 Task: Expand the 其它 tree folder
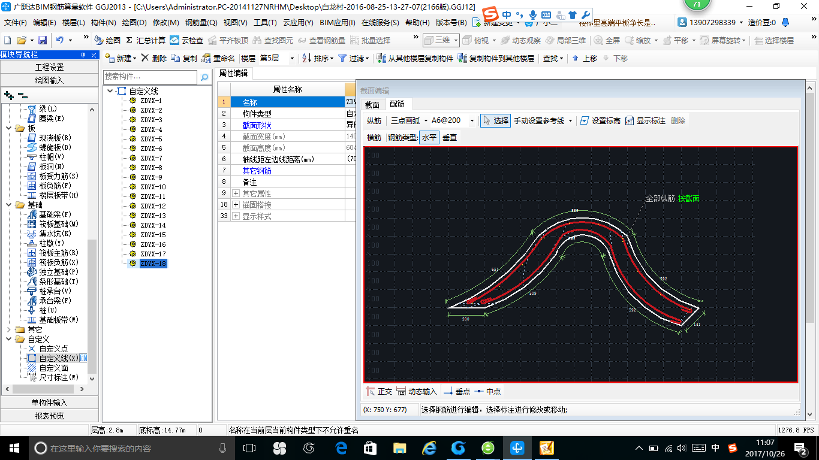(x=8, y=329)
